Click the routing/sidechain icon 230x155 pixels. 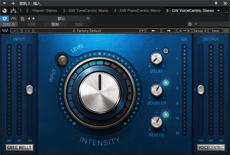click(13, 11)
